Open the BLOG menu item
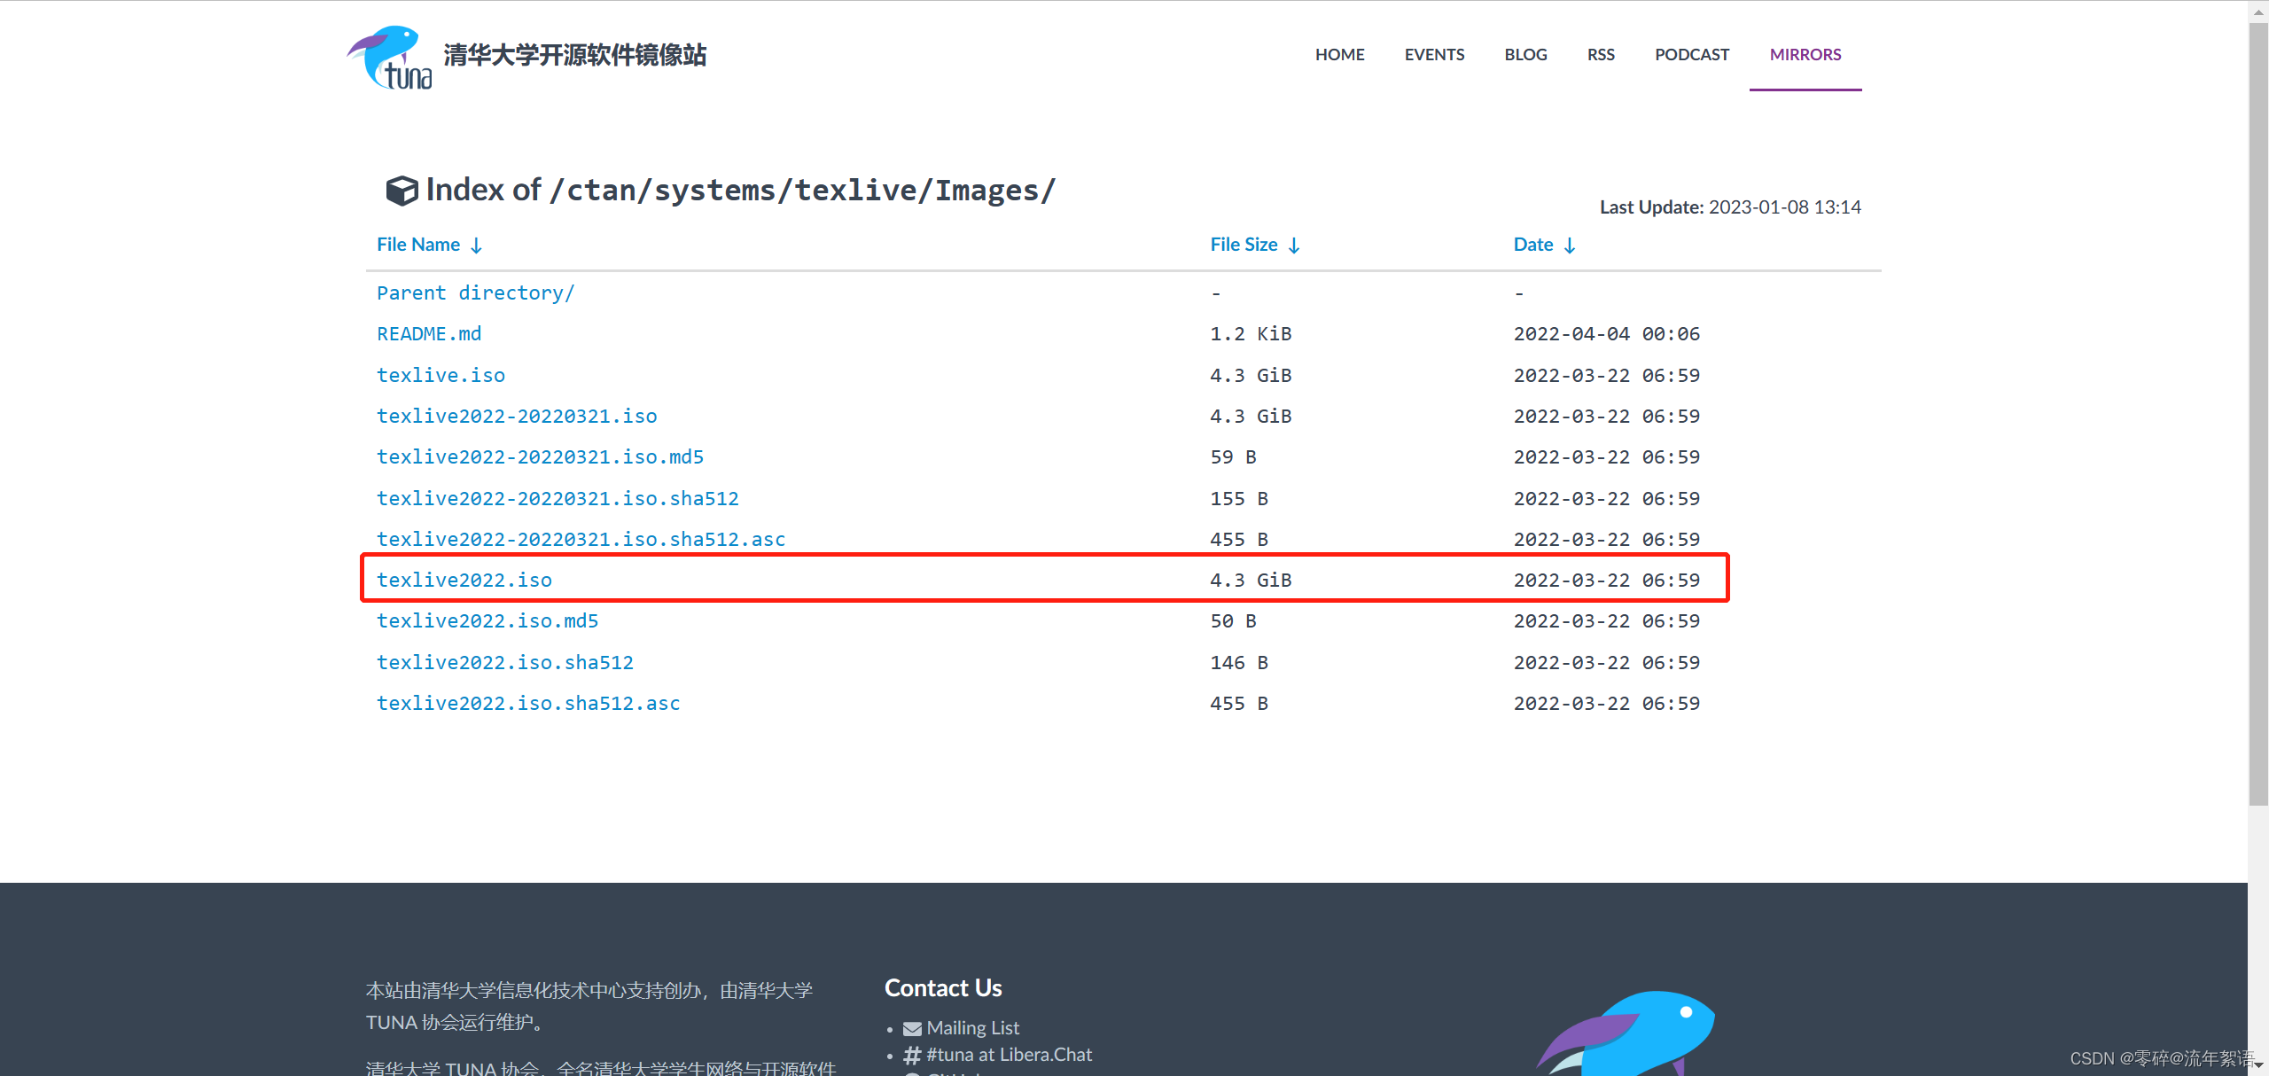 tap(1525, 55)
